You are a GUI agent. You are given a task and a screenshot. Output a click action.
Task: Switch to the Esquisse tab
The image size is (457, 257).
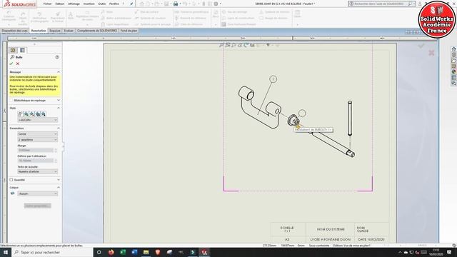pyautogui.click(x=55, y=31)
